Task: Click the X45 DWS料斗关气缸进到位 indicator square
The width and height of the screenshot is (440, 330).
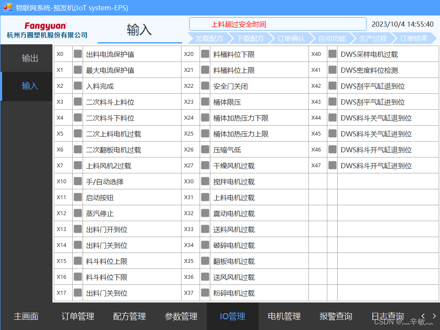Action: point(332,133)
